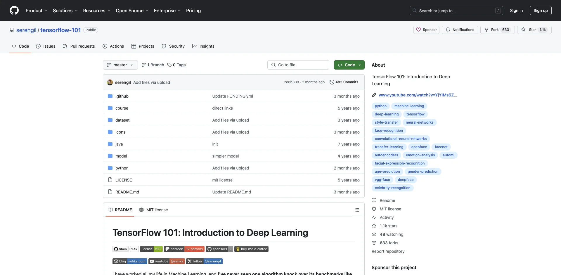View the 0 Tags link
Image resolution: width=561 pixels, height=275 pixels.
tap(176, 65)
